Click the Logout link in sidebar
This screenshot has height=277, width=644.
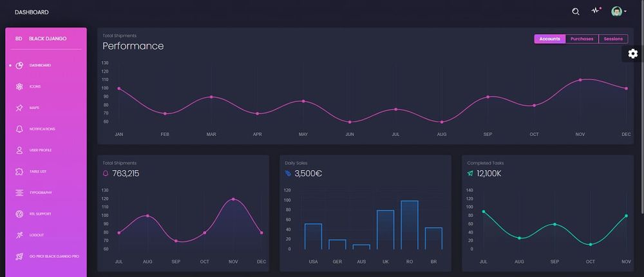(37, 235)
